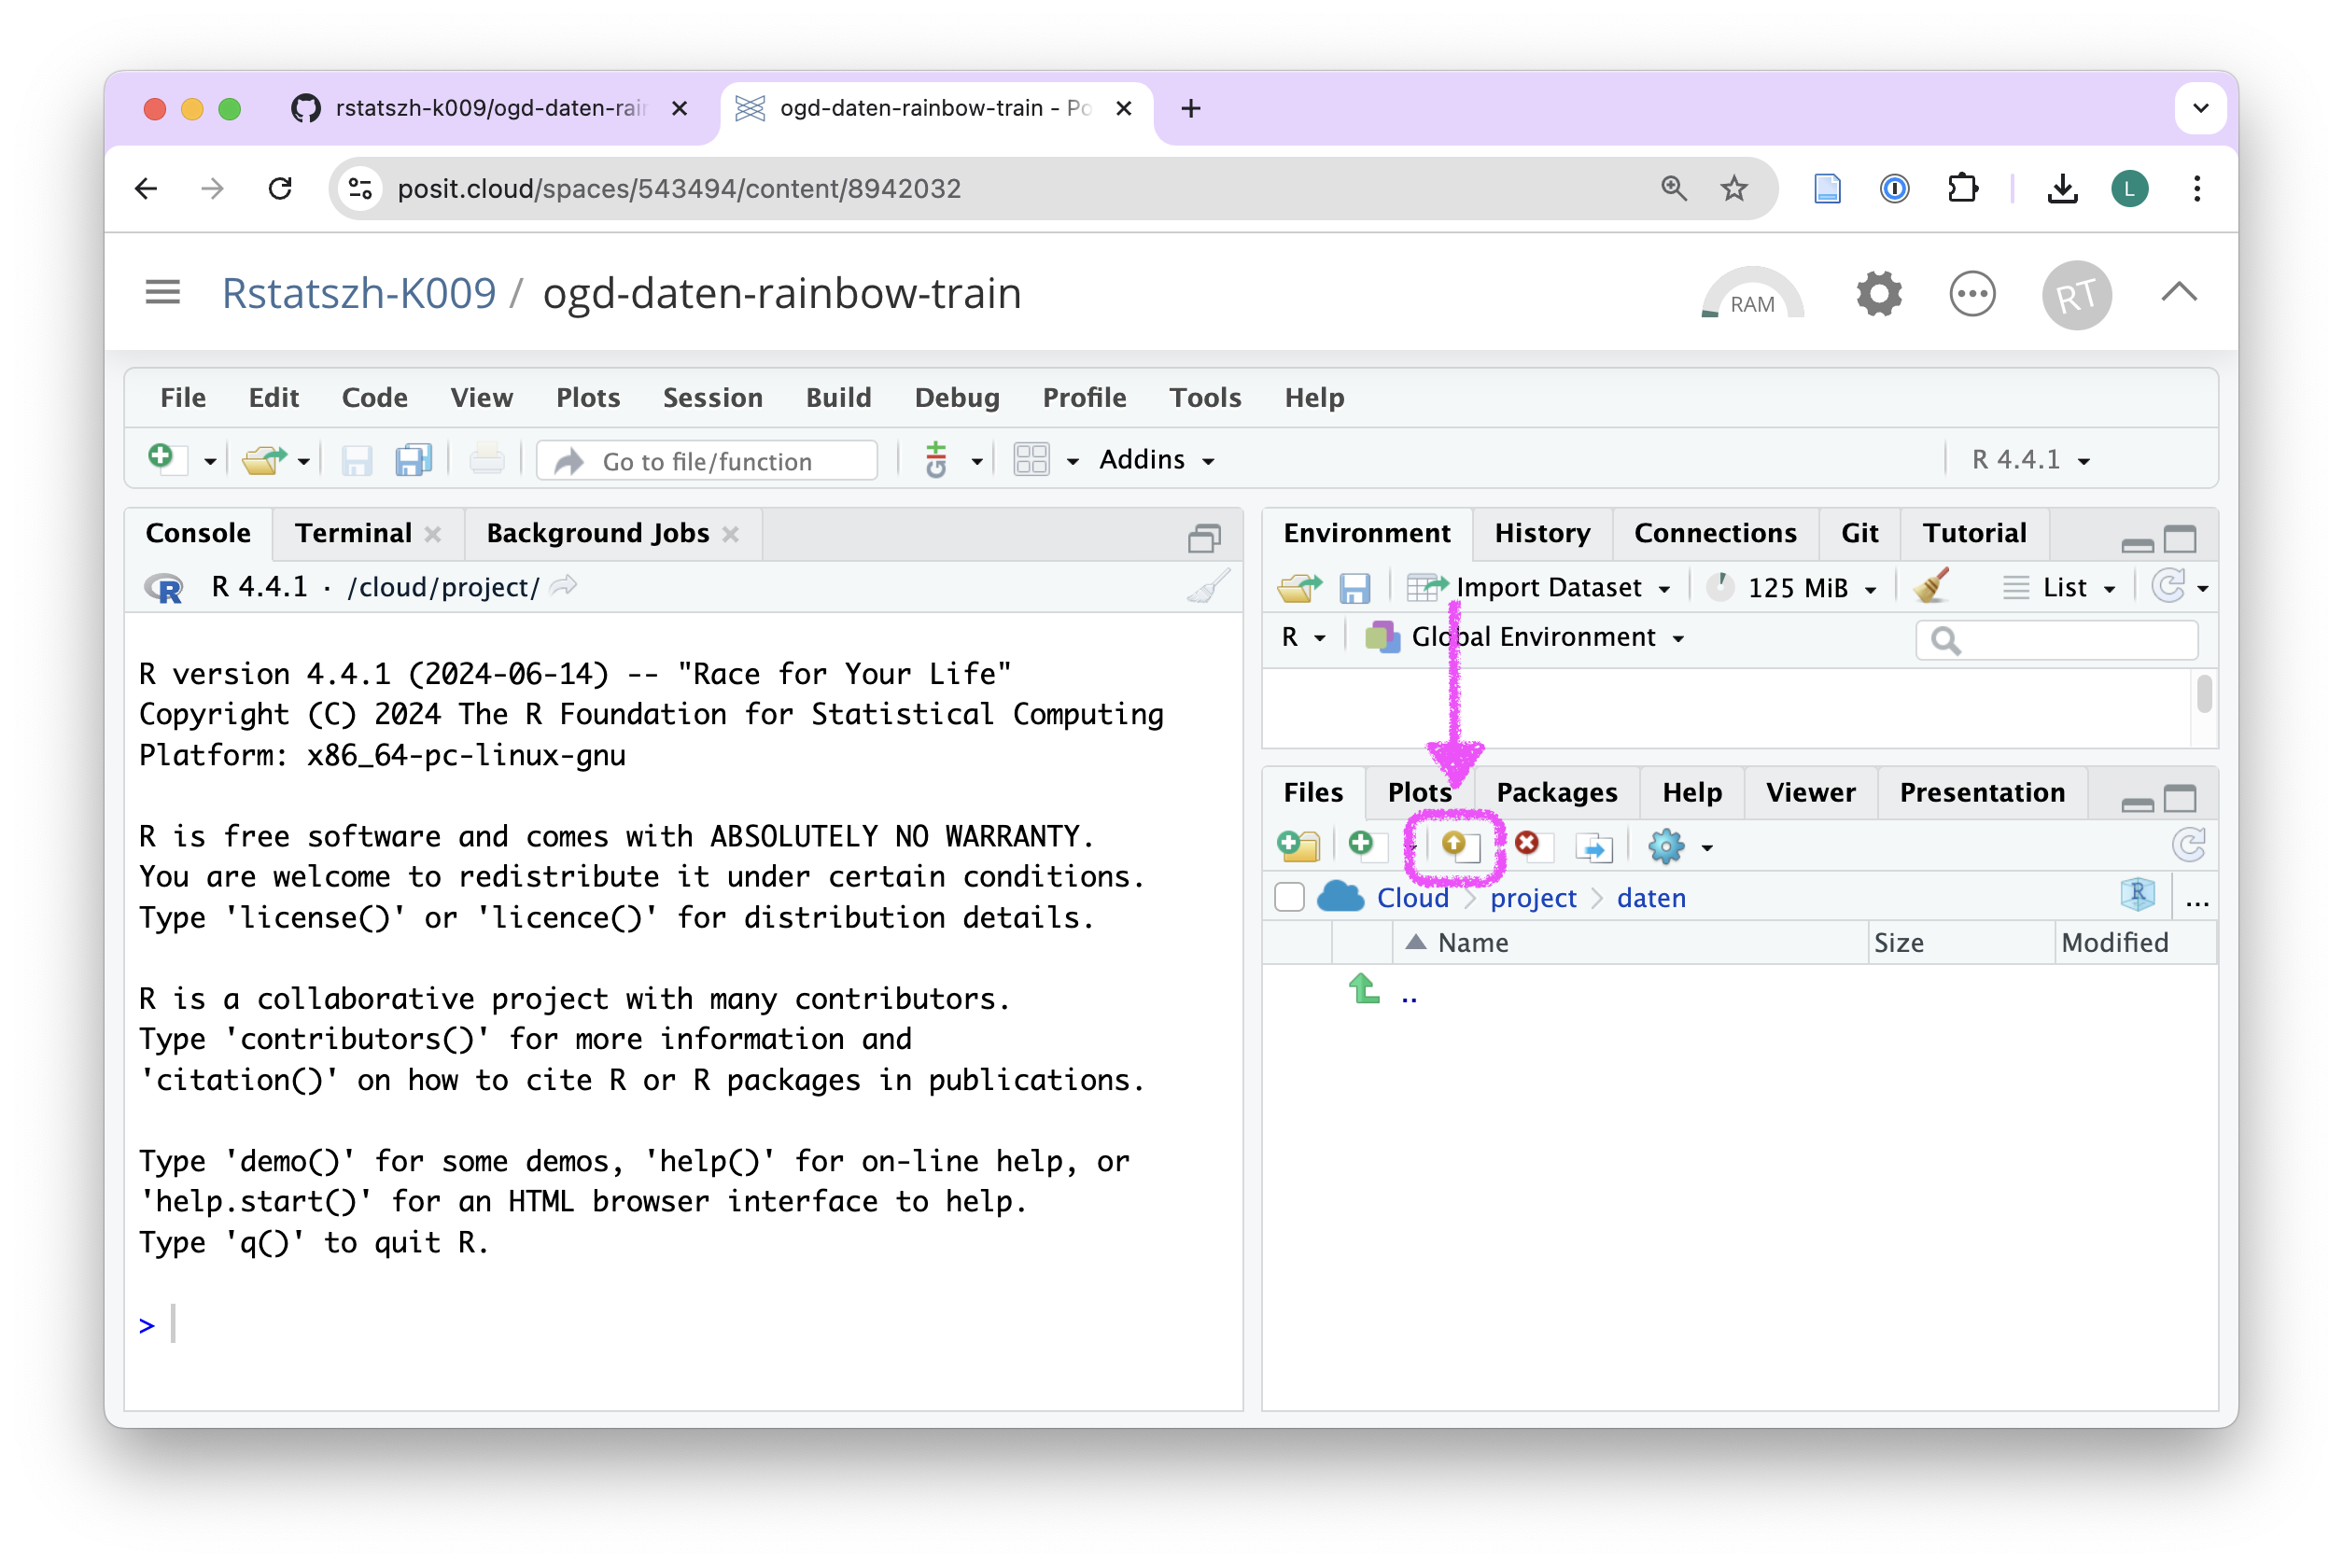Open the hamburger navigation menu

(162, 293)
